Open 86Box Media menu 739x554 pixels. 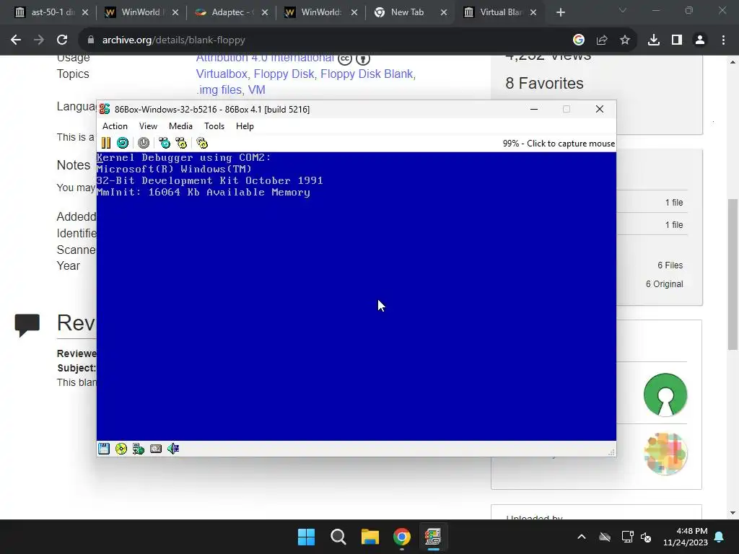coord(180,126)
